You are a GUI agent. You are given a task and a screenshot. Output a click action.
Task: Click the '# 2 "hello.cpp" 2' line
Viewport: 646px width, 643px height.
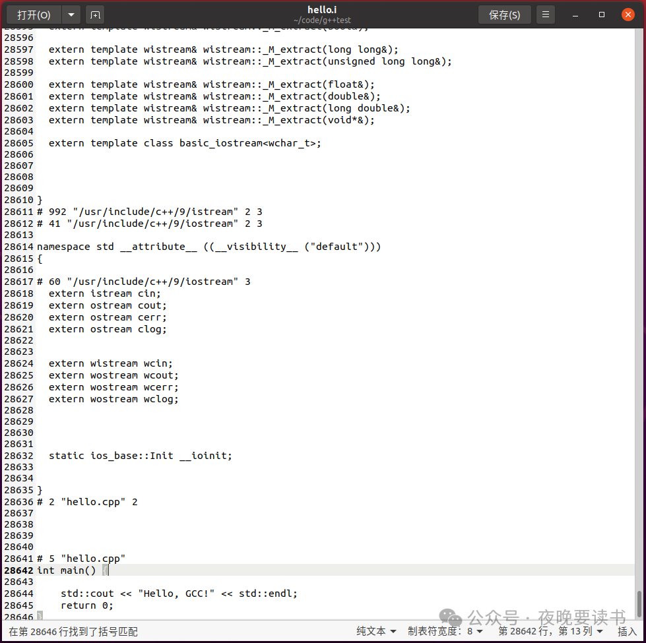(87, 502)
